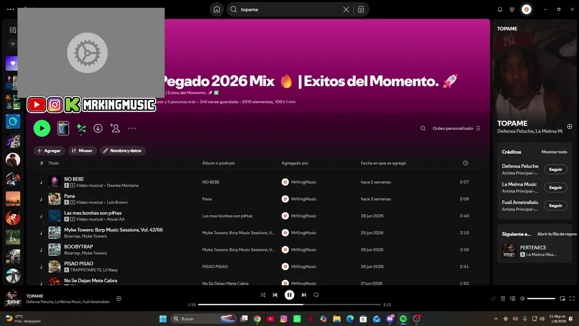
Task: Select next-up track 'PERTENECE'
Action: pyautogui.click(x=533, y=248)
